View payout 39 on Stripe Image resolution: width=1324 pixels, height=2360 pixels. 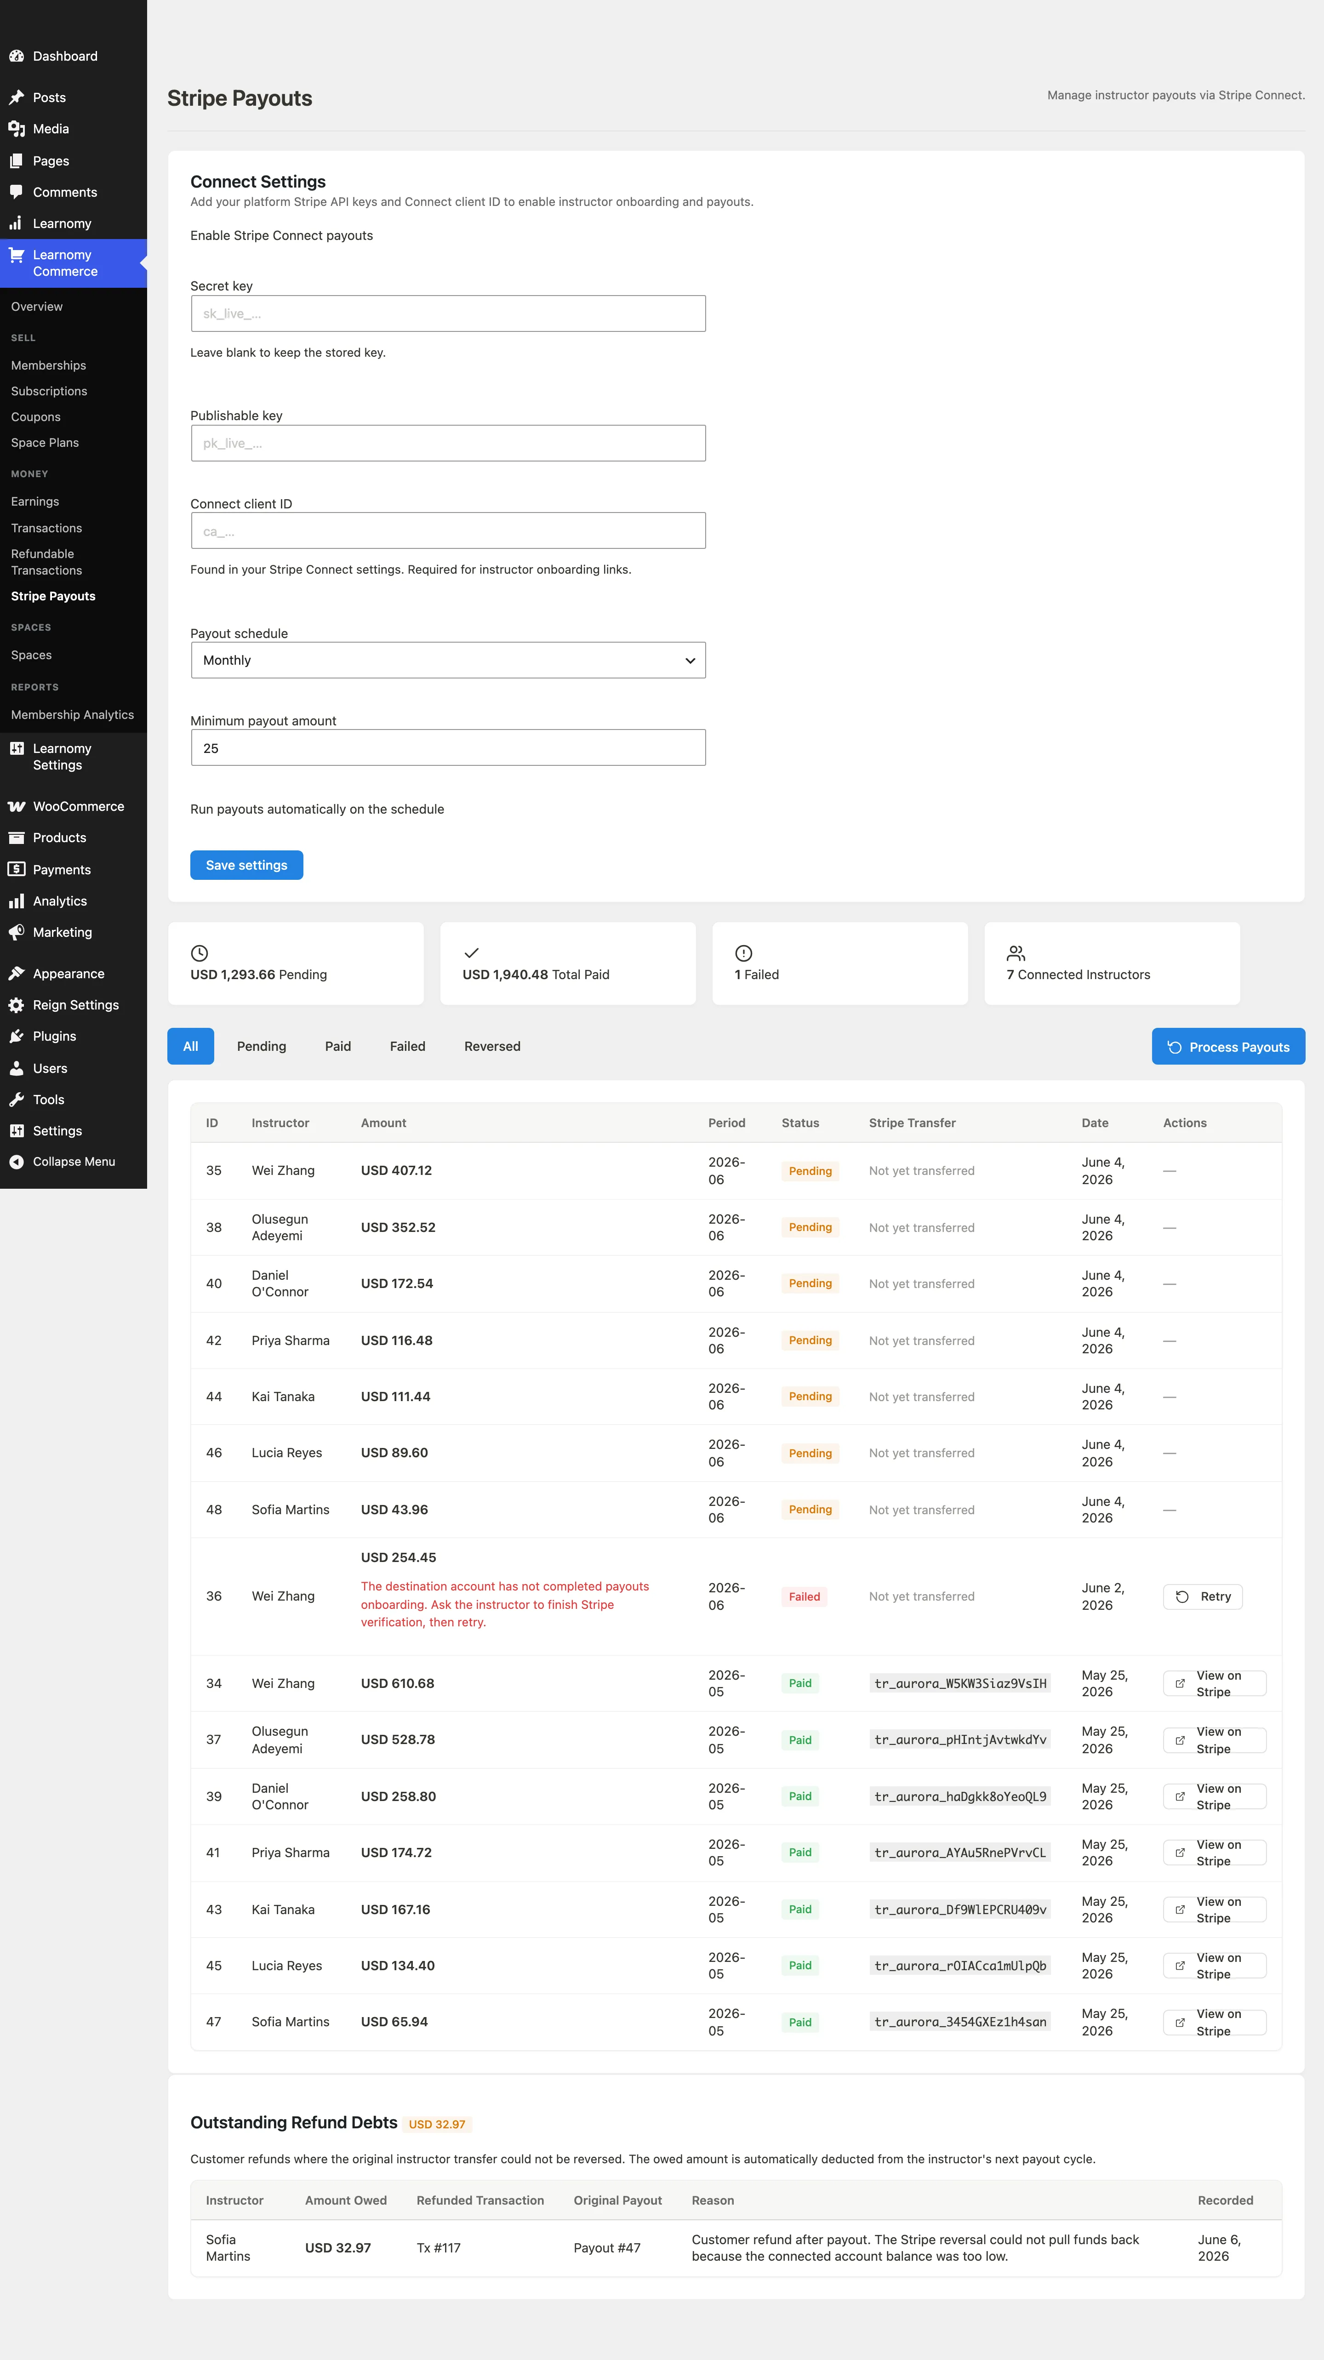click(1214, 1796)
